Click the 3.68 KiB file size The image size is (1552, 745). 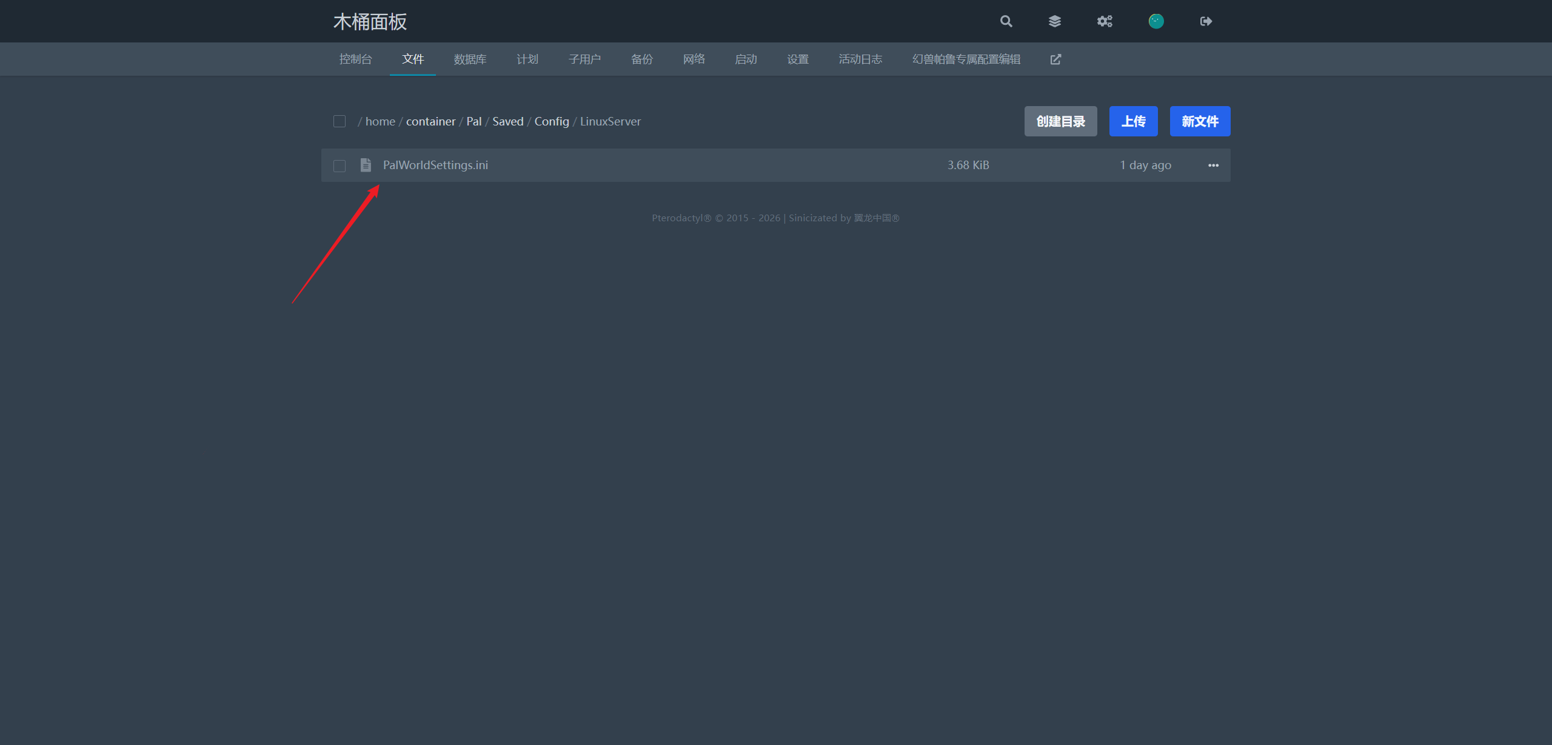[x=968, y=165]
